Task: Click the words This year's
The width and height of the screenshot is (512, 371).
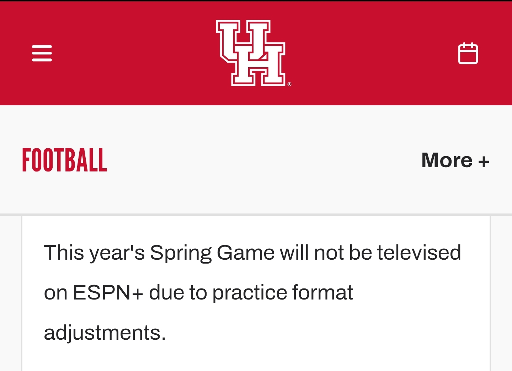Action: click(94, 253)
